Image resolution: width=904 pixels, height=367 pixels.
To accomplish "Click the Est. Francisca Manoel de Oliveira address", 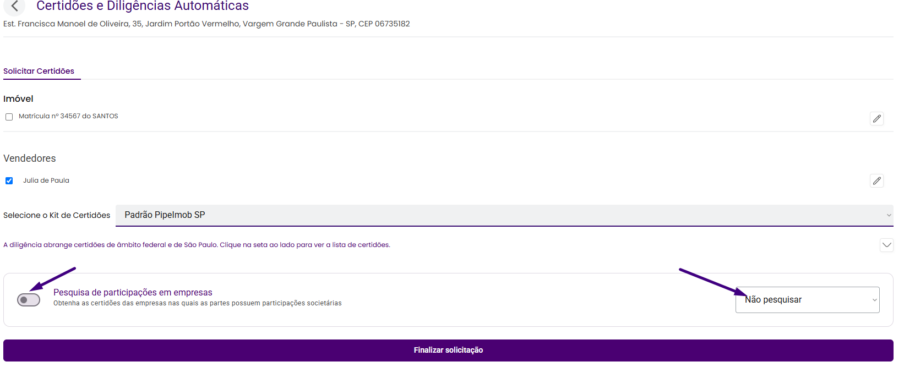I will coord(206,24).
